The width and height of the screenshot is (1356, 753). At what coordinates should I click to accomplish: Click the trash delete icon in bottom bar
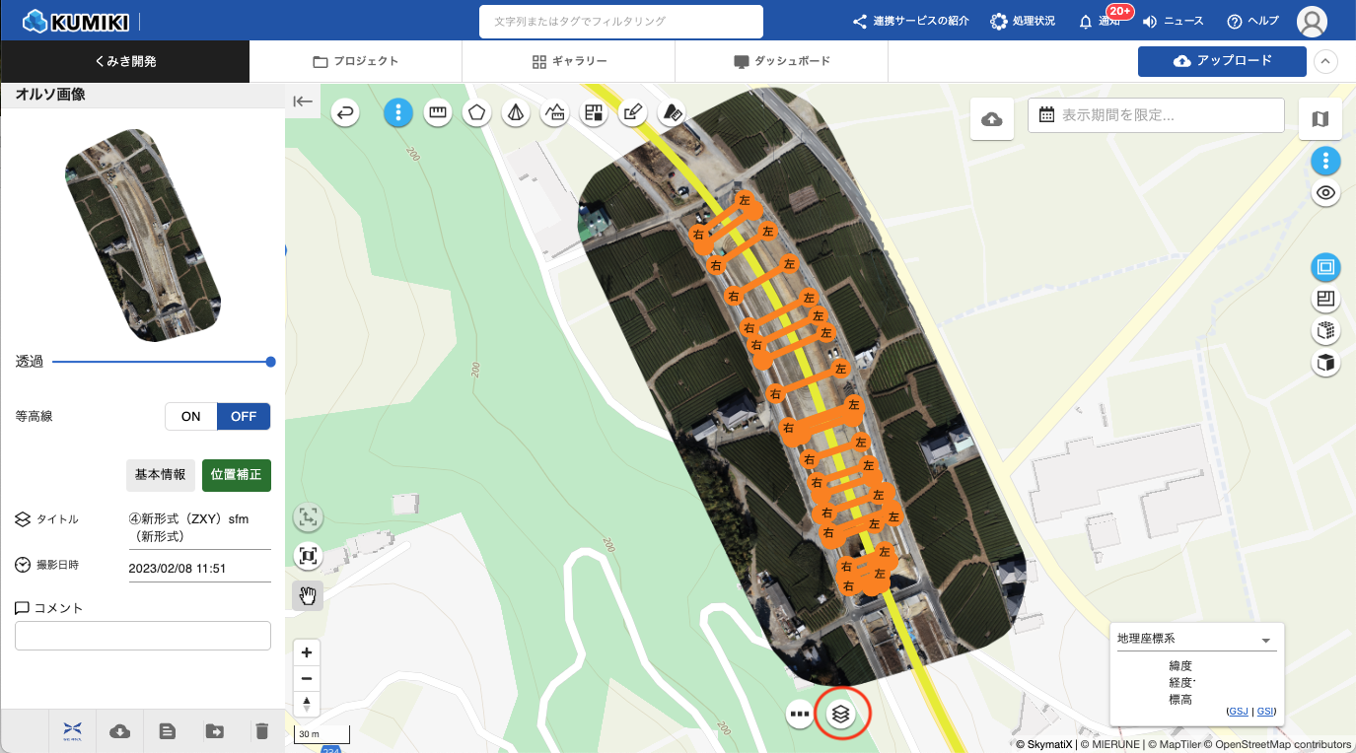pyautogui.click(x=261, y=730)
